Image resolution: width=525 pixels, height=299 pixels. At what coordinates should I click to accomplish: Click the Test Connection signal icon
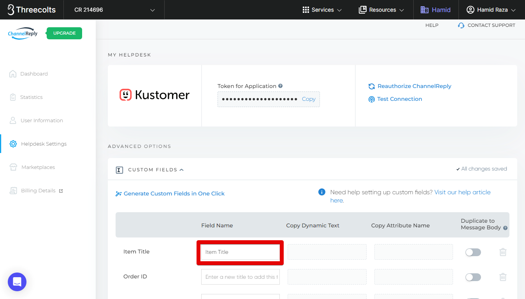(371, 99)
